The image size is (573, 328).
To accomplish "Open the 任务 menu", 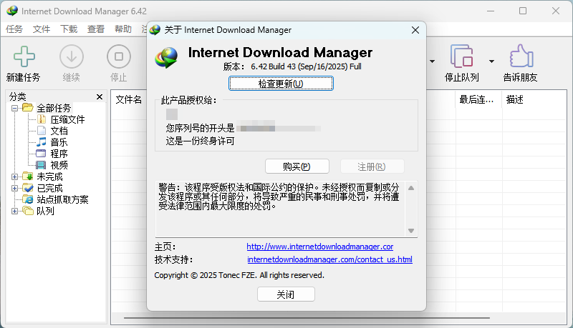I will 14,29.
